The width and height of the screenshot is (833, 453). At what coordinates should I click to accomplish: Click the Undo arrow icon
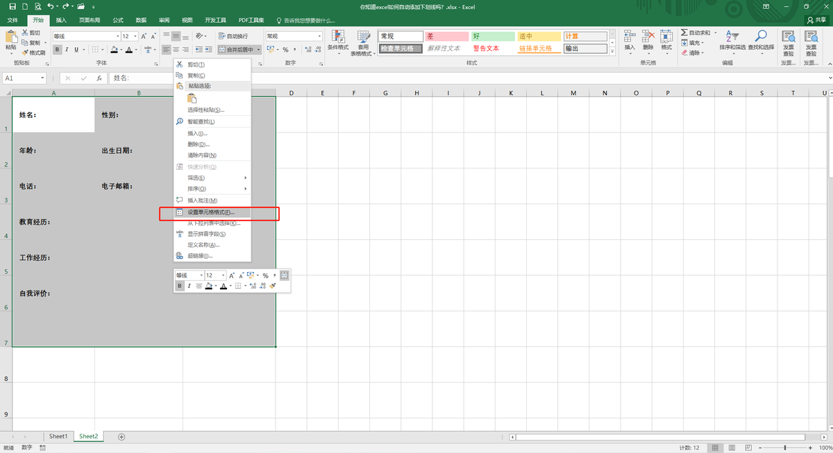[x=50, y=6]
